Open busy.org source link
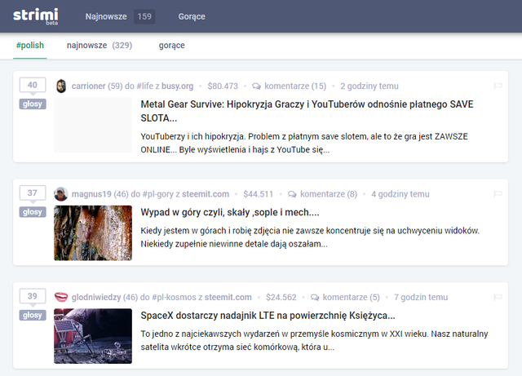This screenshot has height=376, width=522. pyautogui.click(x=178, y=86)
